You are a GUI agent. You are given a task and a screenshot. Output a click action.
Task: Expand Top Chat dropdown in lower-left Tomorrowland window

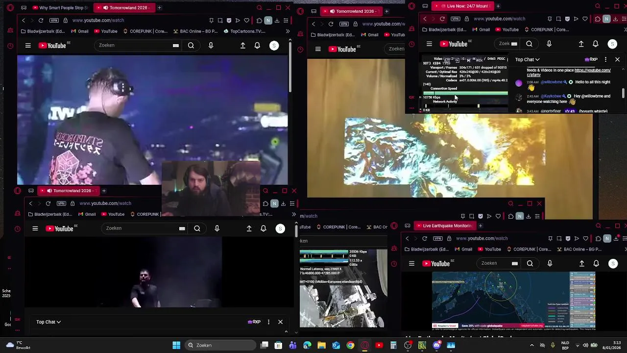(x=48, y=322)
